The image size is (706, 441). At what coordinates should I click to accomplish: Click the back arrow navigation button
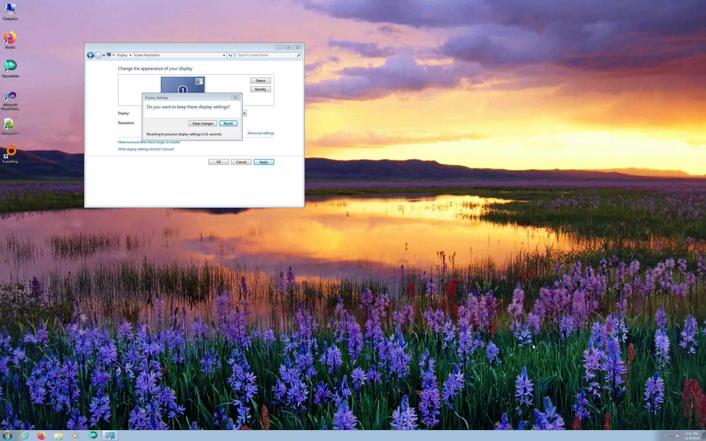pos(90,55)
